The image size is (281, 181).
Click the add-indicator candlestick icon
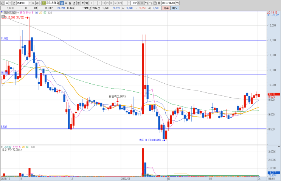pyautogui.click(x=147, y=3)
